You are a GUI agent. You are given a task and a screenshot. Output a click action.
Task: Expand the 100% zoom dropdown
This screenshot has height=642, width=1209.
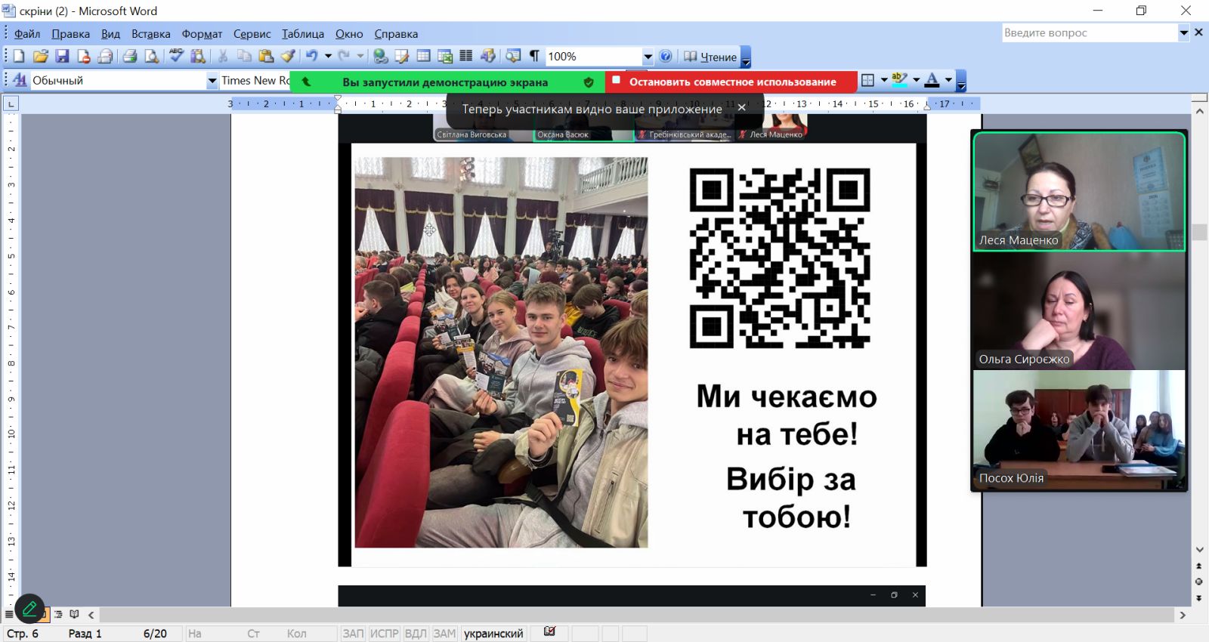(x=648, y=57)
